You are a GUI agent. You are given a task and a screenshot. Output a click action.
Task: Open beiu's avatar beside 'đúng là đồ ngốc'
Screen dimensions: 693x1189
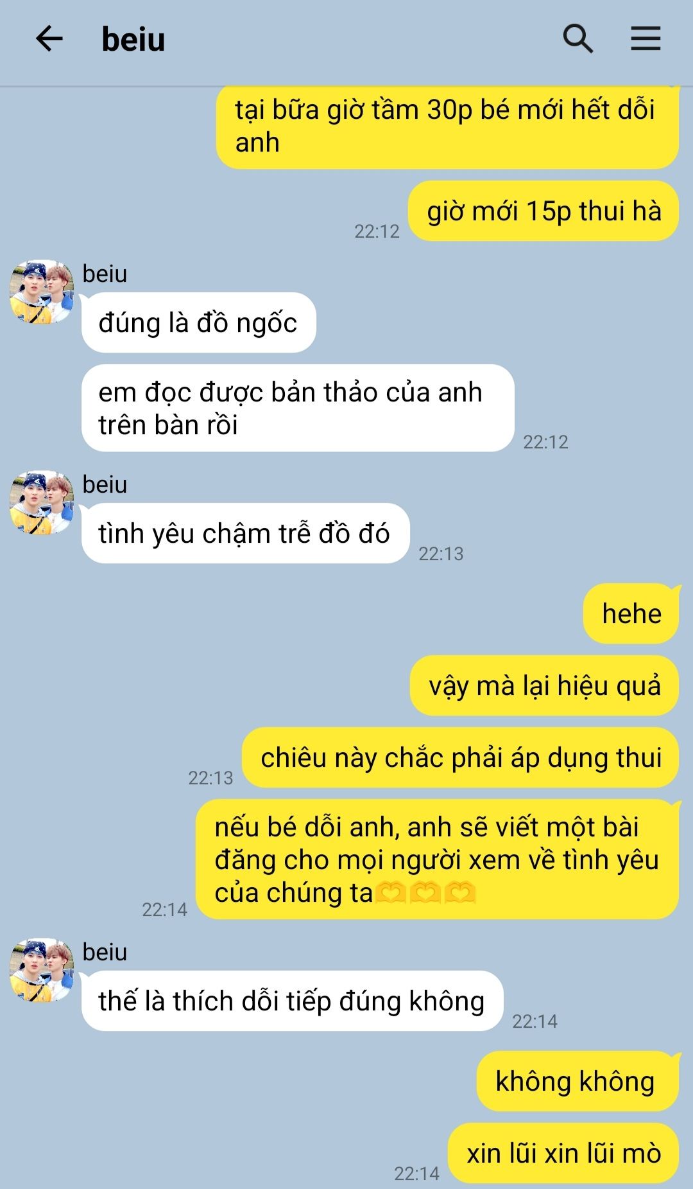(x=42, y=292)
